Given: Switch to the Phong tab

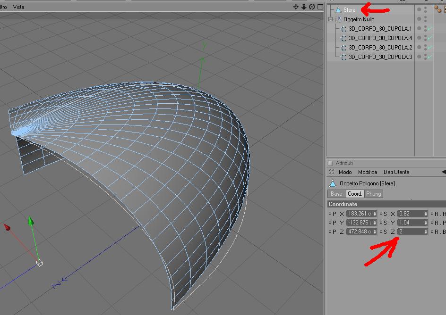Looking at the screenshot, I should [x=373, y=194].
